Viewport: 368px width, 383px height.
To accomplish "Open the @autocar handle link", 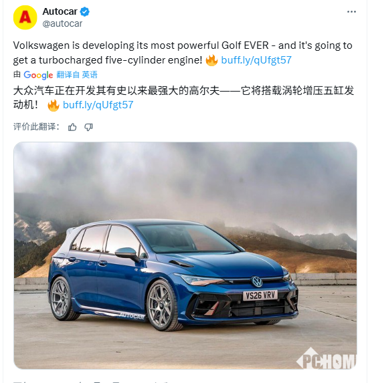I will click(62, 23).
